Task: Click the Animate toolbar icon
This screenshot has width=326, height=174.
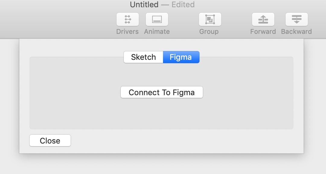Action: tap(157, 19)
